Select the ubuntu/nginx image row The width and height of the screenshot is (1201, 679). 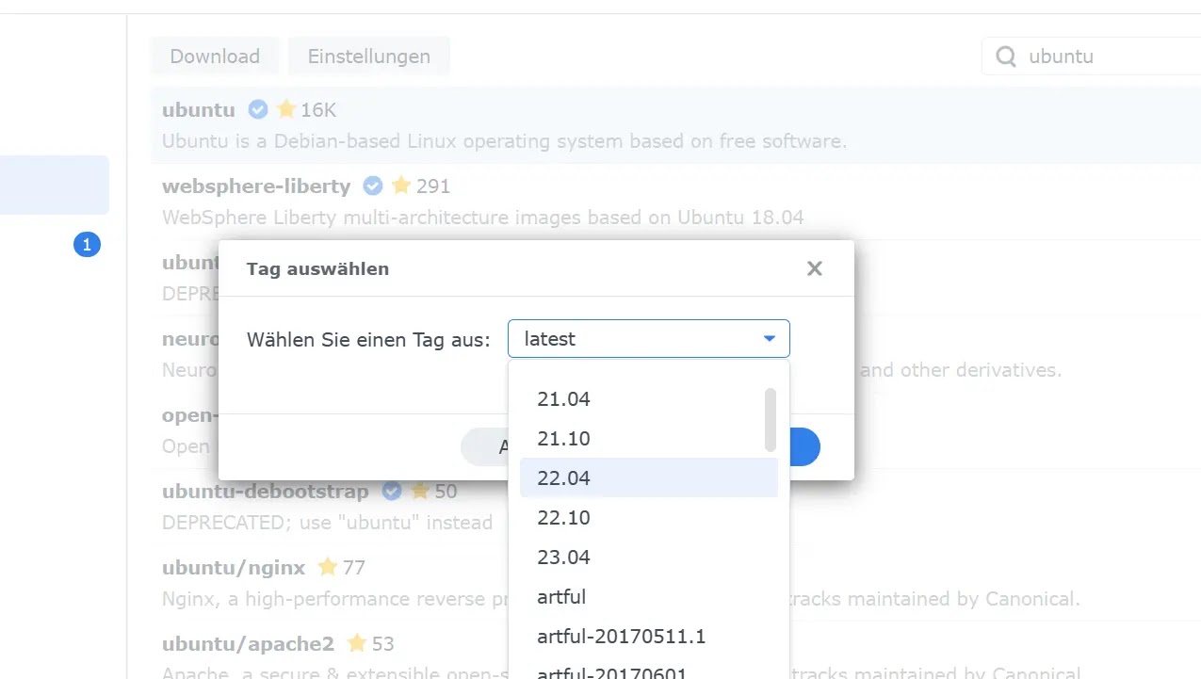point(675,583)
